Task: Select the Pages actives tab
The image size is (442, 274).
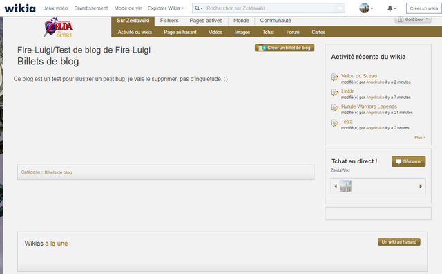Action: [206, 21]
